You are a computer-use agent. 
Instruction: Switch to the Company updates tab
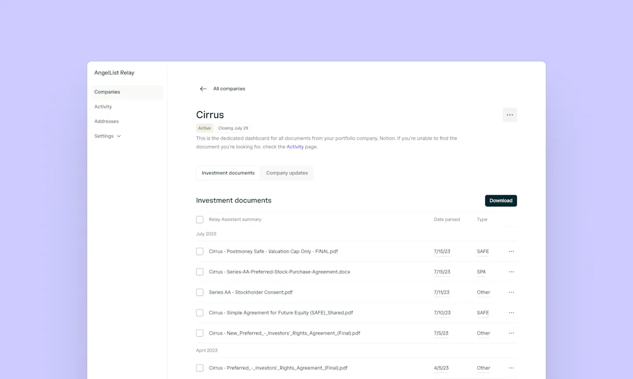pyautogui.click(x=287, y=172)
